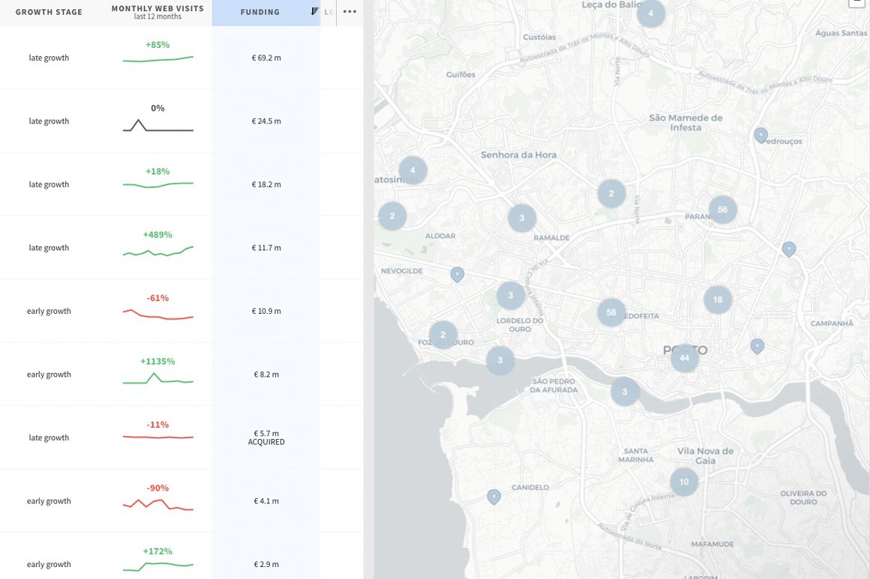Screen dimensions: 870x579
Task: Open the +489% monthly visits chart
Action: point(157,252)
